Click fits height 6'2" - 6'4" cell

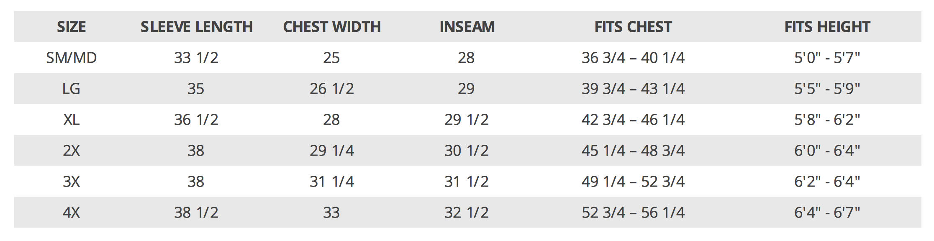coord(827,182)
